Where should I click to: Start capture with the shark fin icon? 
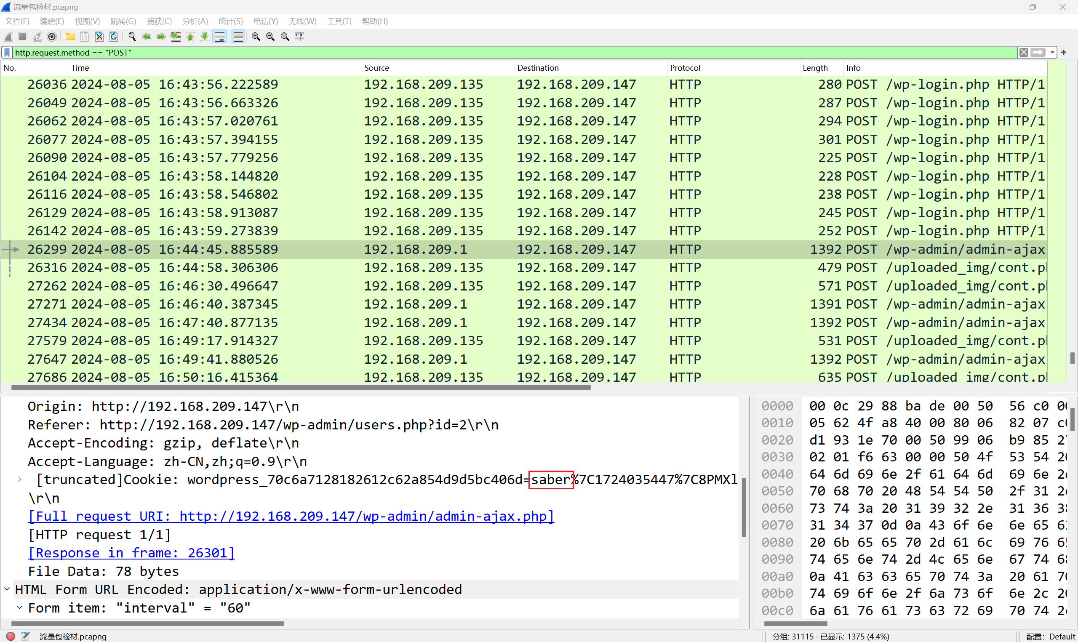pos(8,37)
